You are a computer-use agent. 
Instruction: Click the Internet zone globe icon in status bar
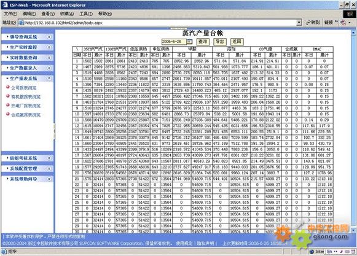tap(312, 252)
